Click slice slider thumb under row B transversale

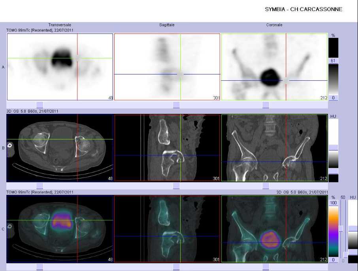coord(40,186)
